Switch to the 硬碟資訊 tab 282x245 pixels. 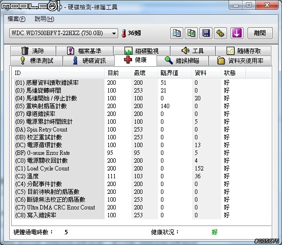89,60
